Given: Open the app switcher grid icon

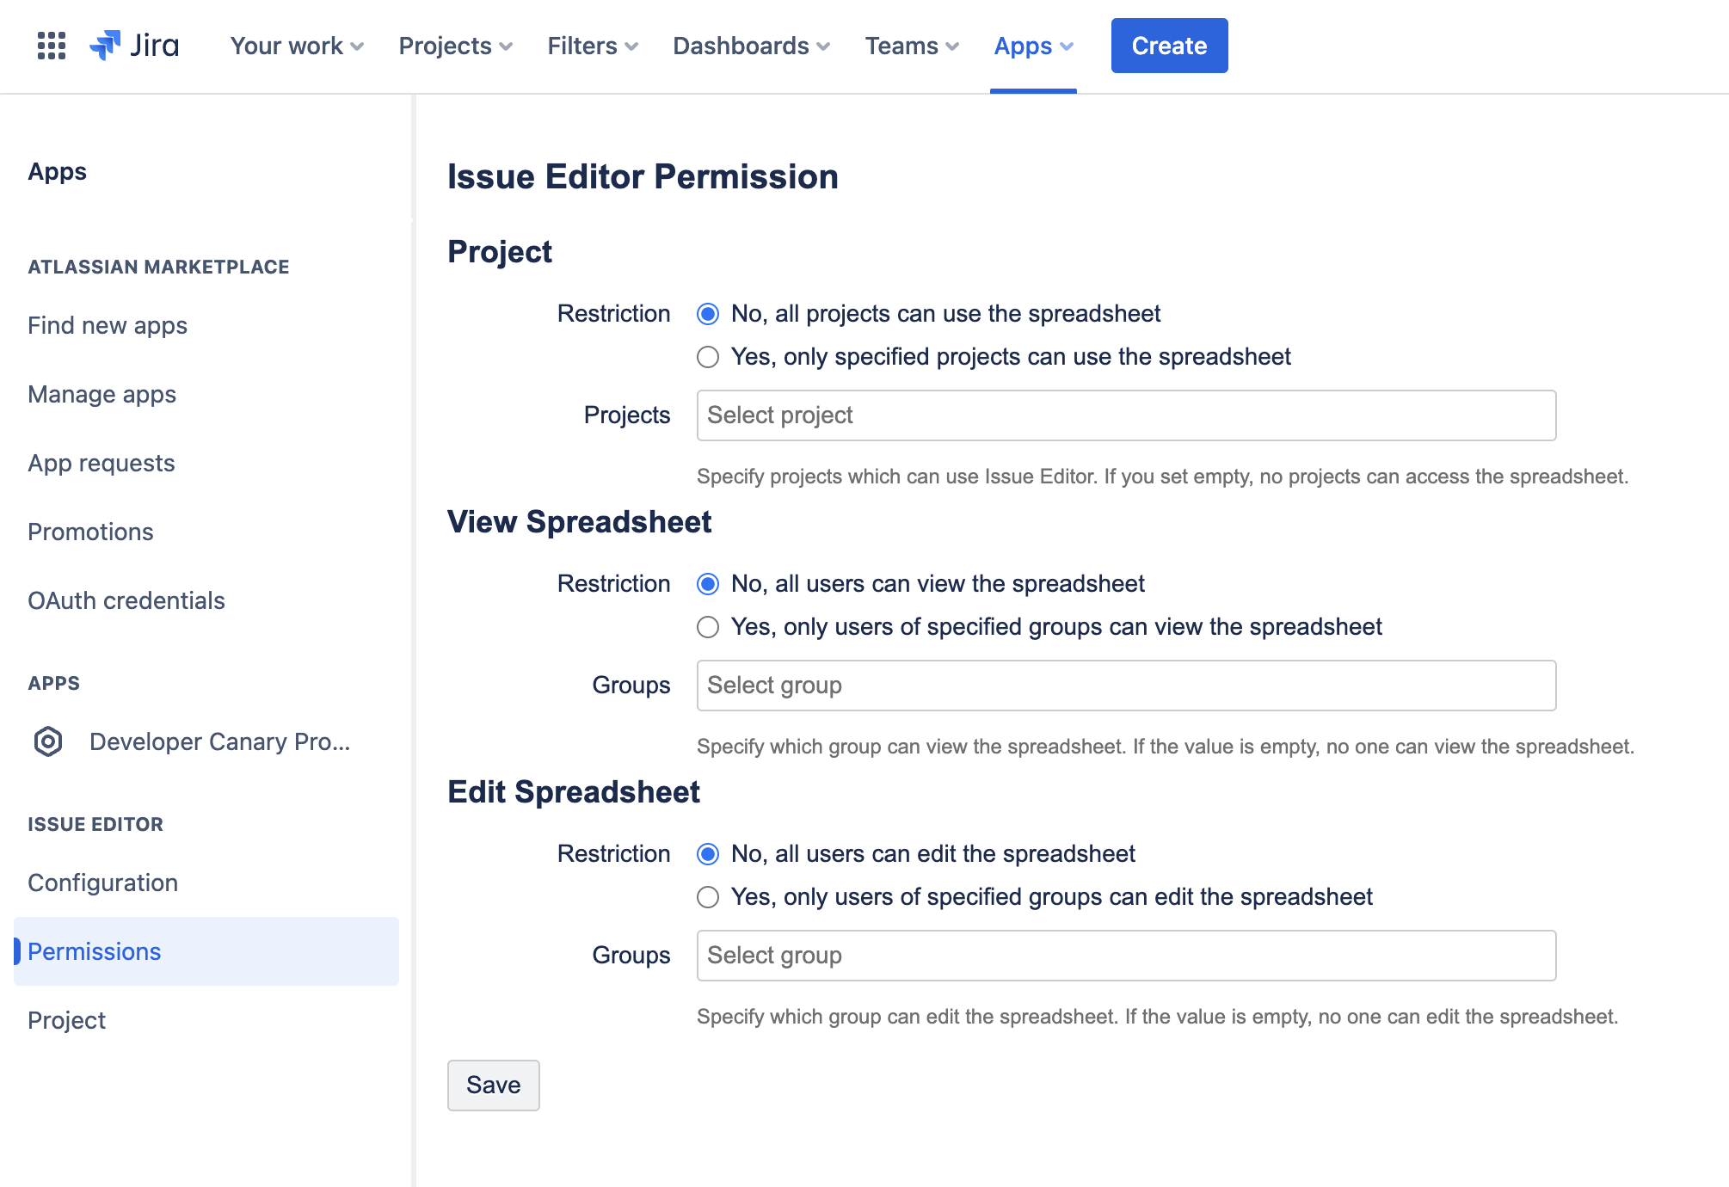Looking at the screenshot, I should pos(52,46).
